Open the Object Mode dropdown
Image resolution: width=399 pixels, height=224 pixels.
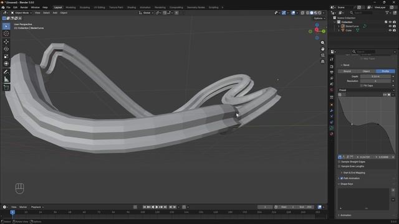(21, 12)
